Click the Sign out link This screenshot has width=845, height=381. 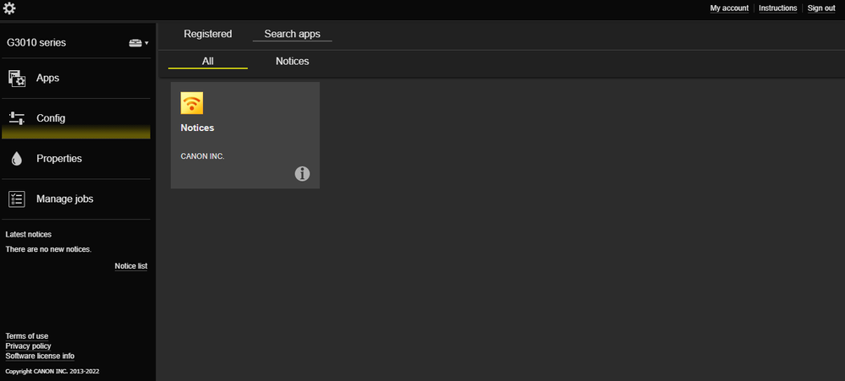pos(821,8)
